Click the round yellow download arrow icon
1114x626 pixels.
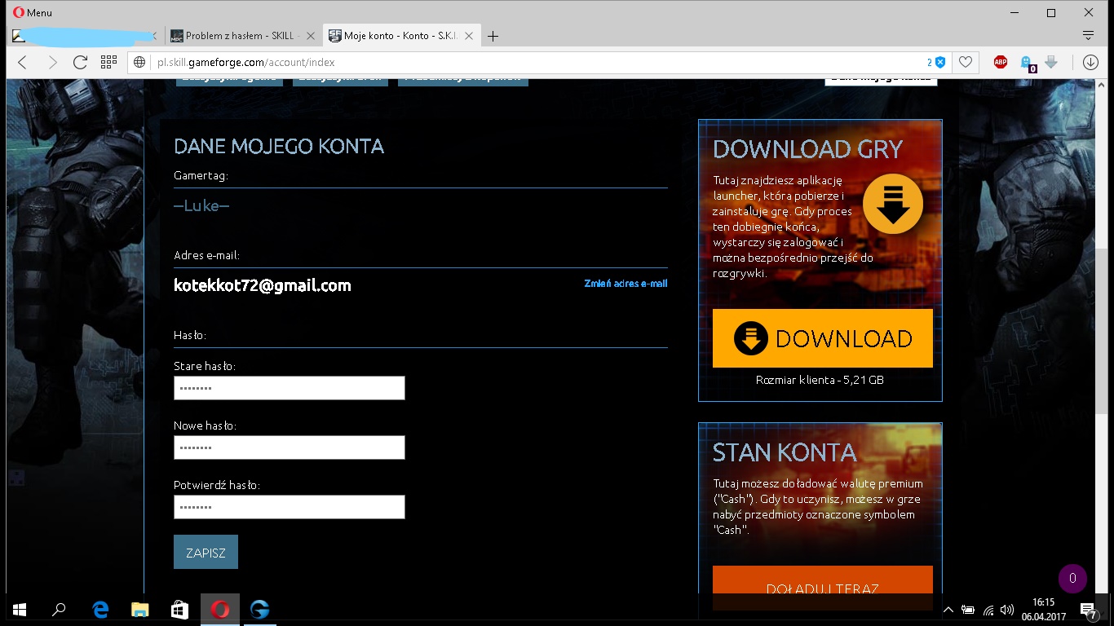893,204
